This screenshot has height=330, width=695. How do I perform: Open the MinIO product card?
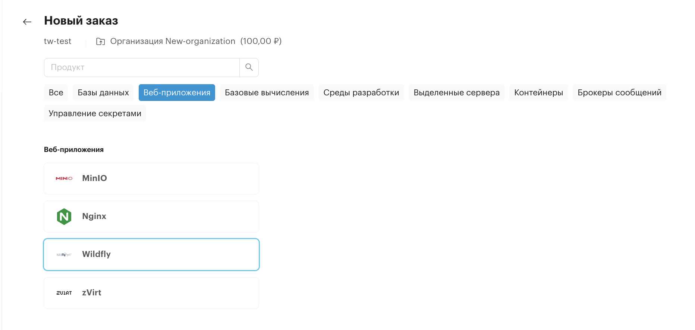(x=151, y=178)
